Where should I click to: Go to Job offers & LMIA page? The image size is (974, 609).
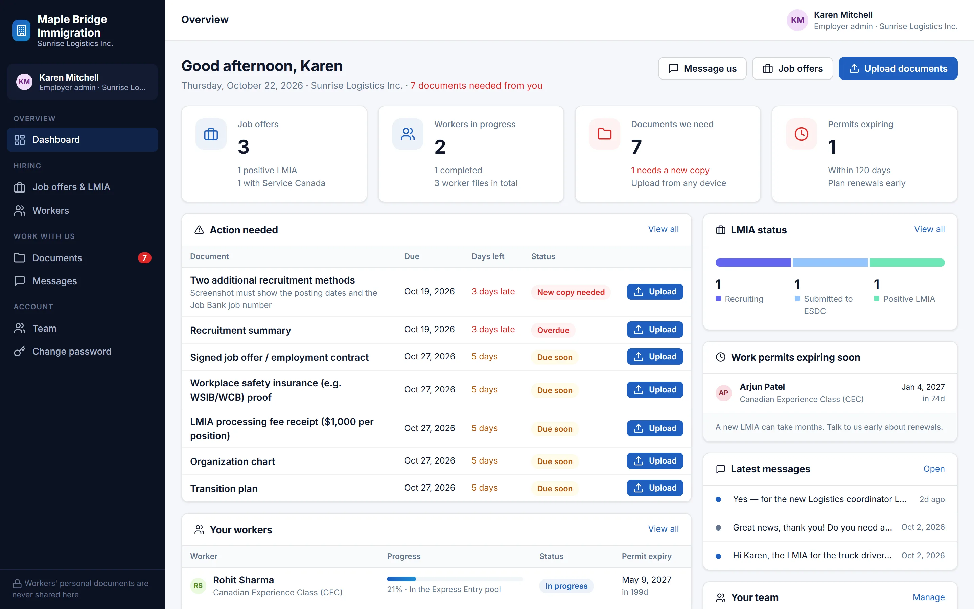82,187
